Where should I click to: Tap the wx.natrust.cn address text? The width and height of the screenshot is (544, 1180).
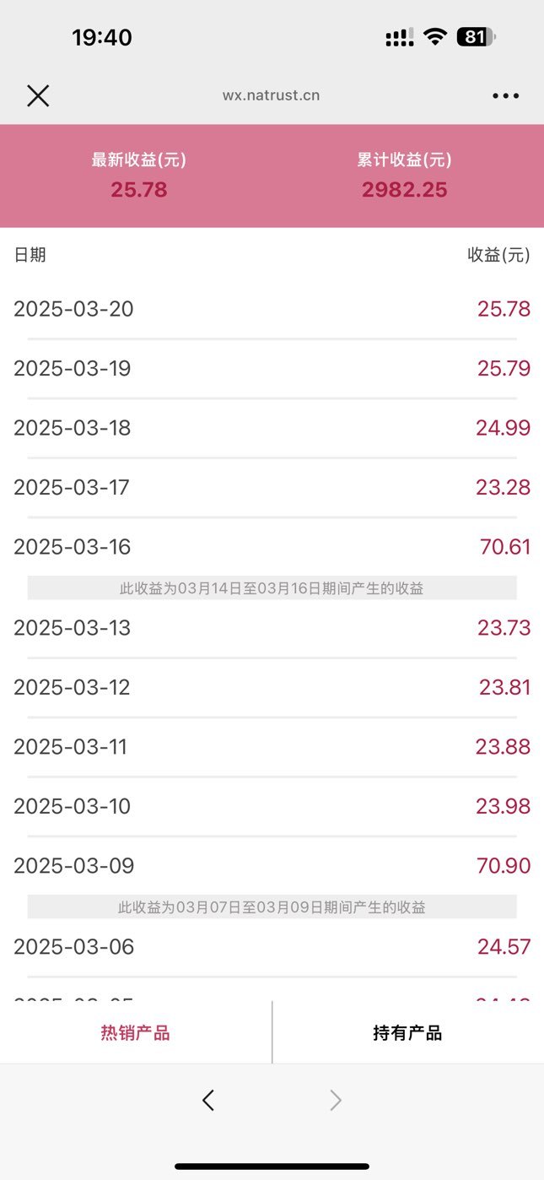click(x=271, y=95)
